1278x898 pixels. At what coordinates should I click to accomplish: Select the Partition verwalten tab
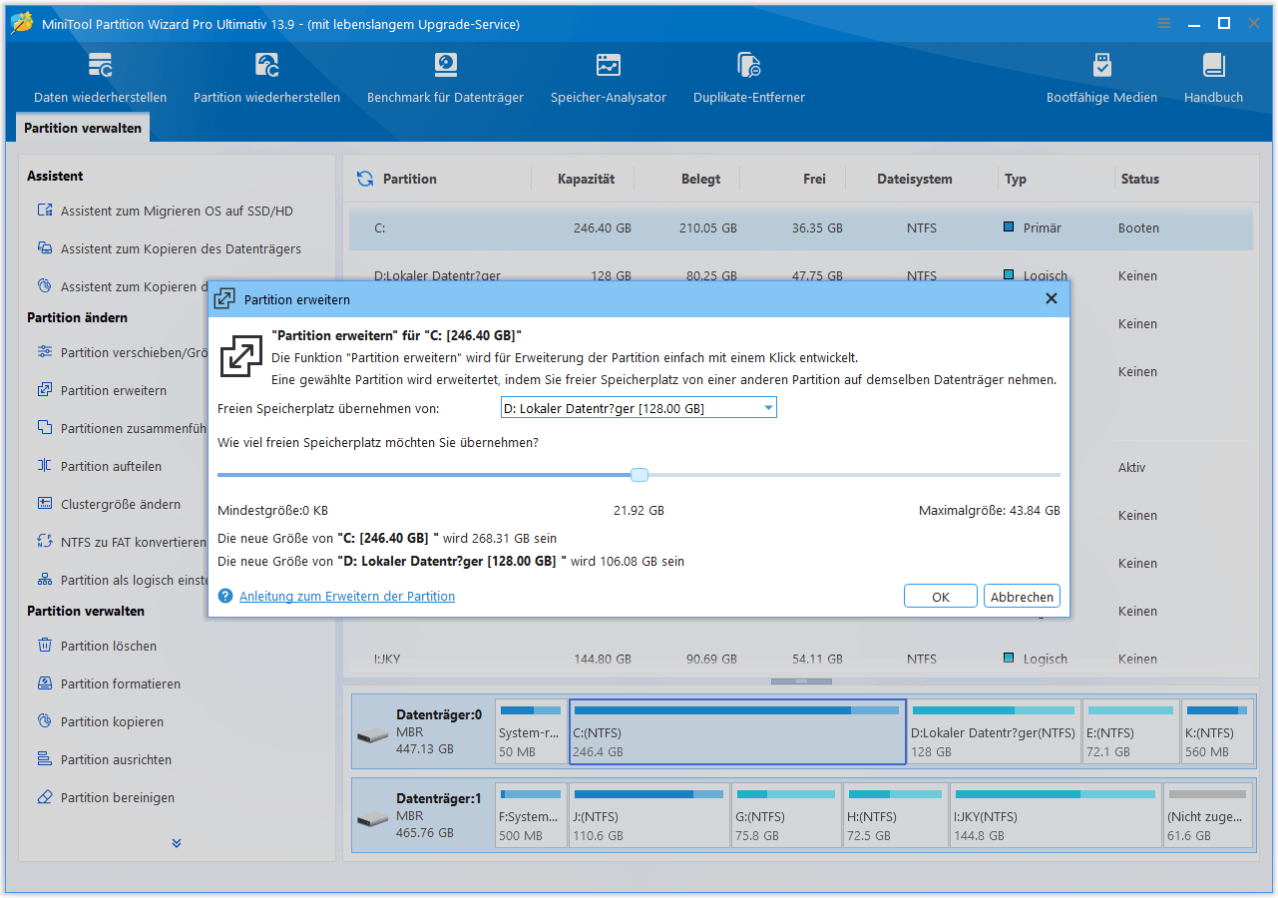point(83,128)
